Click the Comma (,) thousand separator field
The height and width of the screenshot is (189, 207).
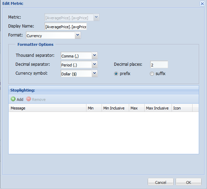[x=76, y=55]
